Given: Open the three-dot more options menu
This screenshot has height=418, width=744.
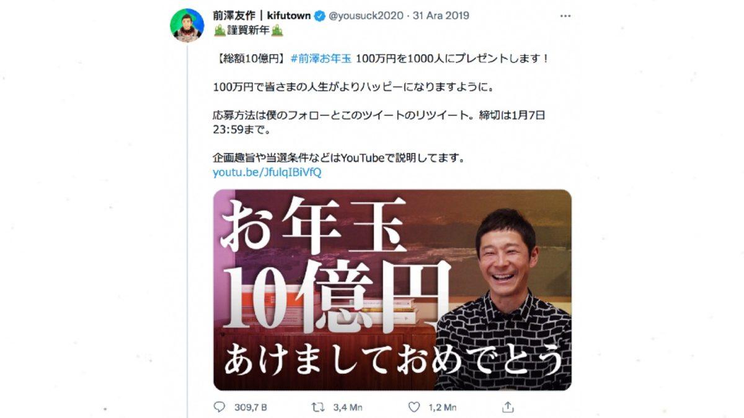Looking at the screenshot, I should 565,15.
